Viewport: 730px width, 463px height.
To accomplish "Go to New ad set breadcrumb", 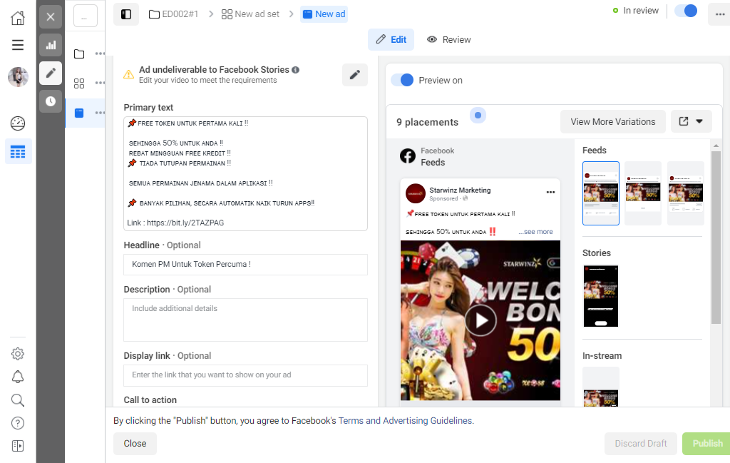I will point(250,14).
